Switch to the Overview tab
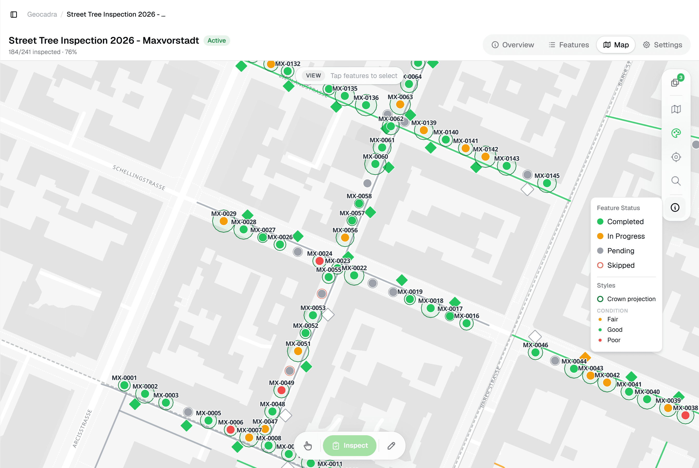This screenshot has height=468, width=699. 513,45
